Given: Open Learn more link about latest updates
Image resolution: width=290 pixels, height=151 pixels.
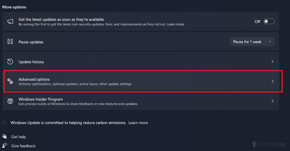Looking at the screenshot, I should click(176, 24).
